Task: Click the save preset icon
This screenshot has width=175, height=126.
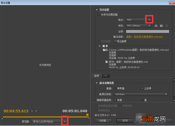Action: [156, 26]
